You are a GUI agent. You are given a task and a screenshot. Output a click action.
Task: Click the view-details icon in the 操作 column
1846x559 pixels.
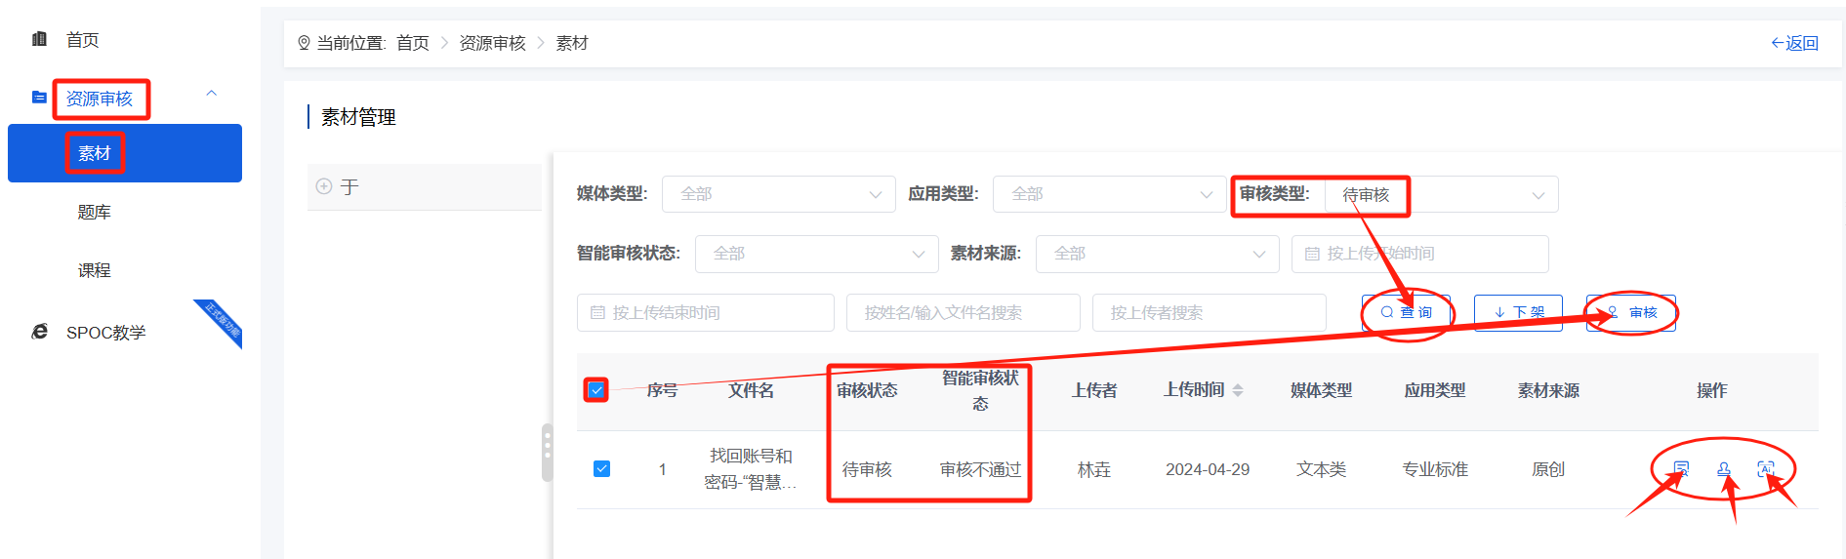tap(1681, 469)
